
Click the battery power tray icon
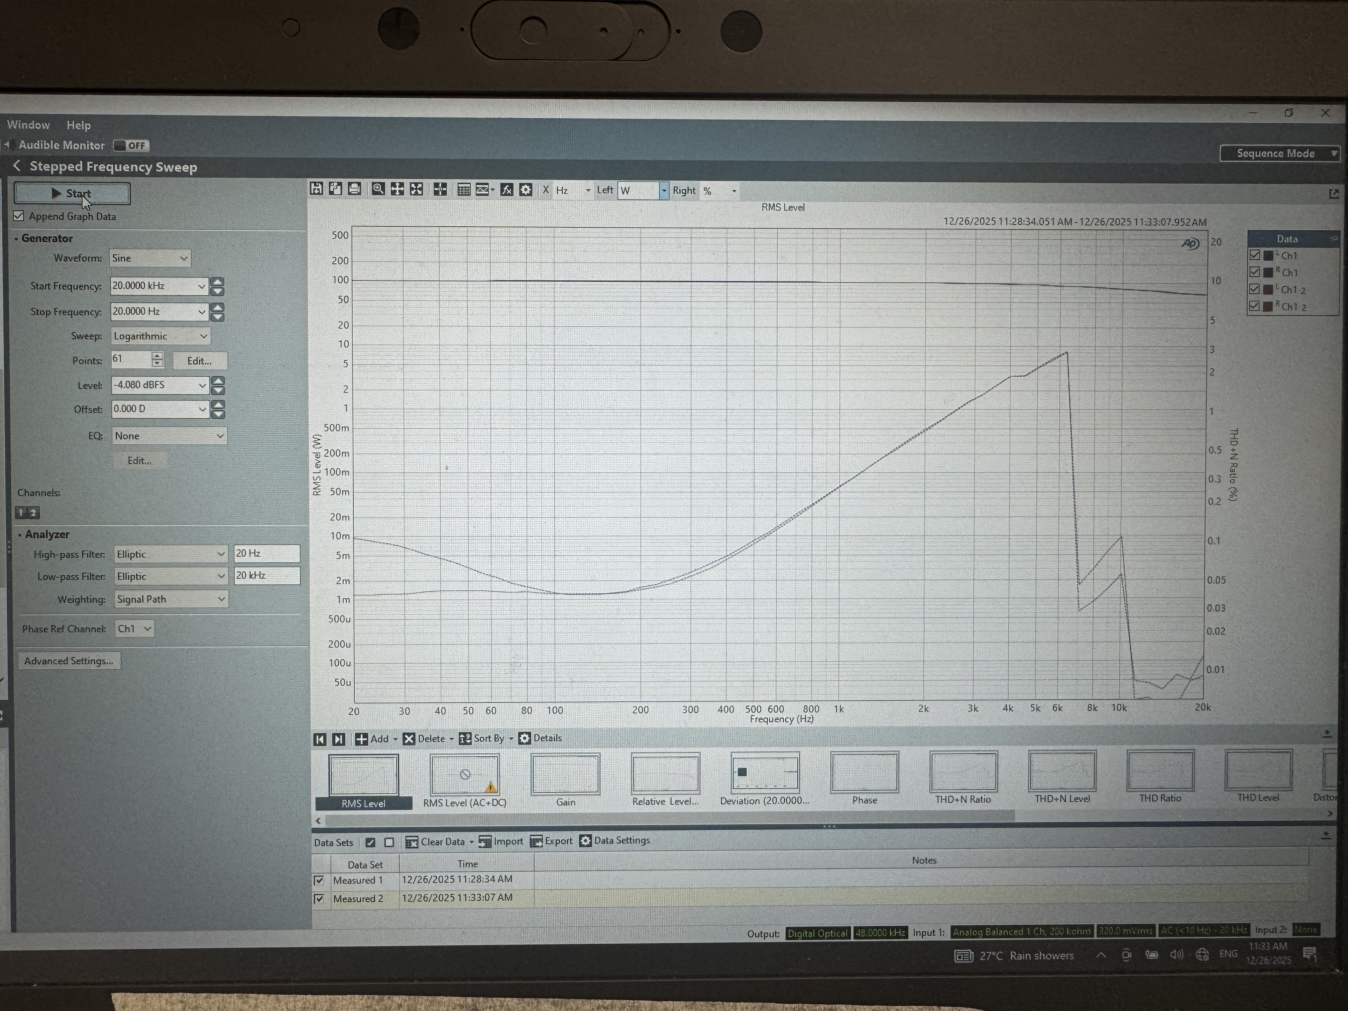coord(1151,954)
